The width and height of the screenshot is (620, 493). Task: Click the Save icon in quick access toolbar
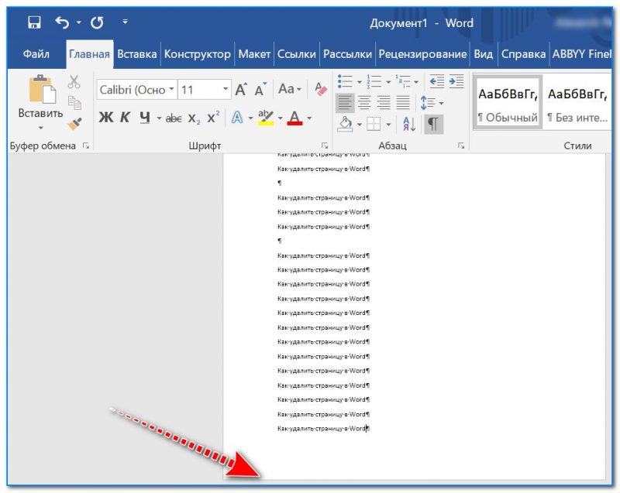34,22
